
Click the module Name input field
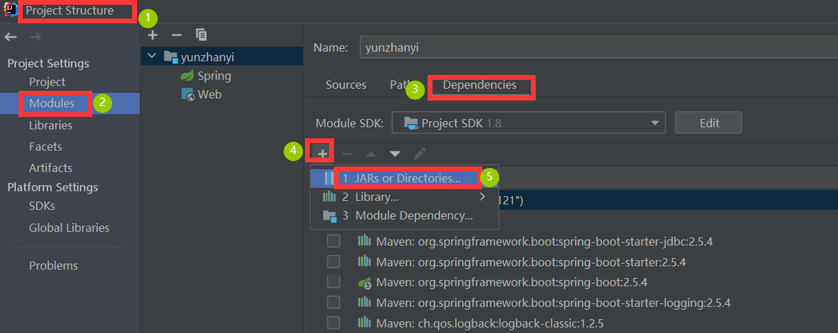[598, 47]
